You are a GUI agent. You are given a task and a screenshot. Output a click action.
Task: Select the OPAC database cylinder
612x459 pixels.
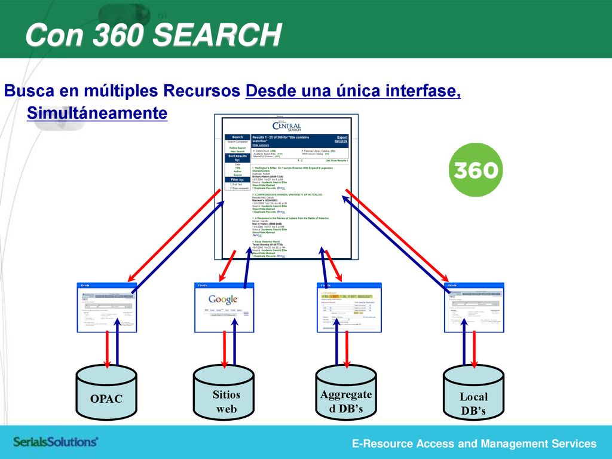106,392
